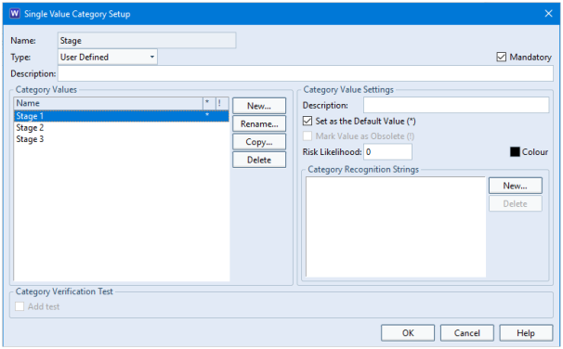Toggle the Add test checkbox
Viewport: 563px width, 349px height.
[20, 306]
